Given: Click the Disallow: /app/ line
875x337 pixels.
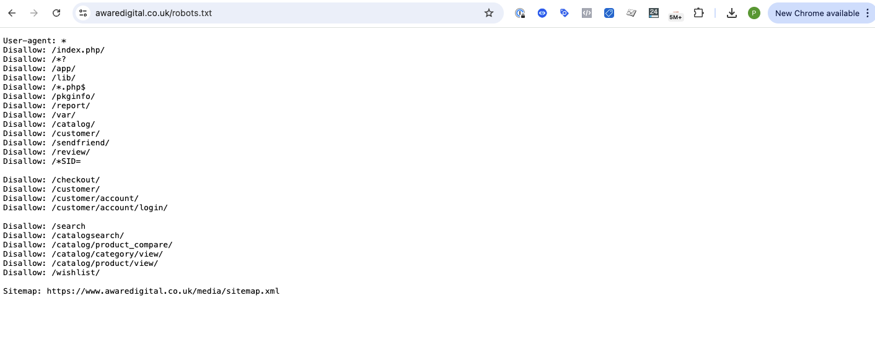Looking at the screenshot, I should point(40,69).
